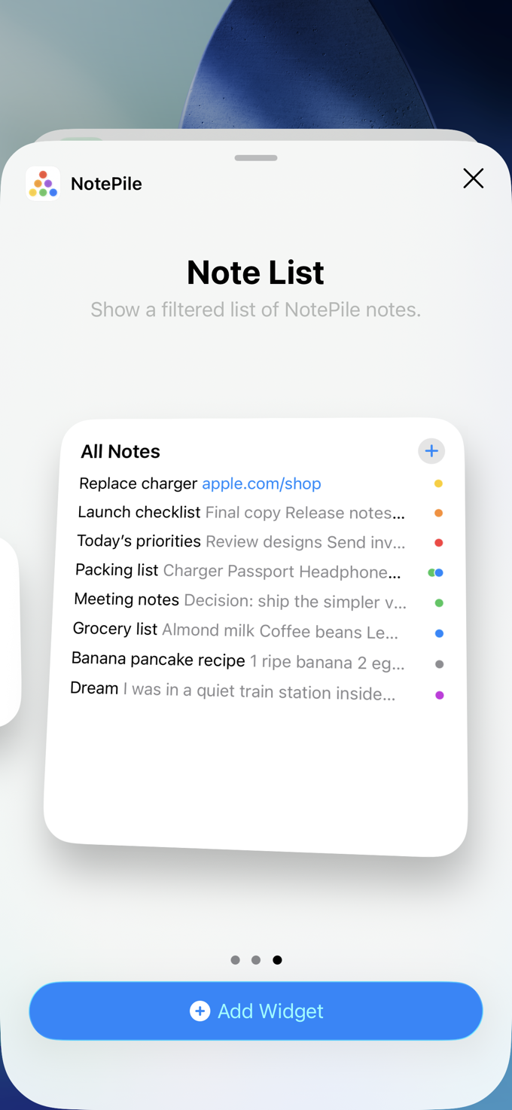Open the Packing list note
The height and width of the screenshot is (1110, 512).
pos(258,572)
